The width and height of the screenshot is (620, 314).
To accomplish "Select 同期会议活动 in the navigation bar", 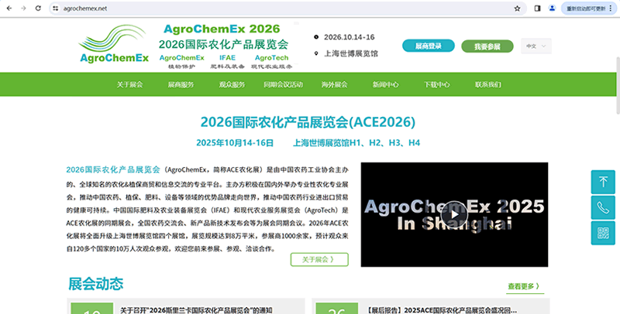I will point(283,84).
